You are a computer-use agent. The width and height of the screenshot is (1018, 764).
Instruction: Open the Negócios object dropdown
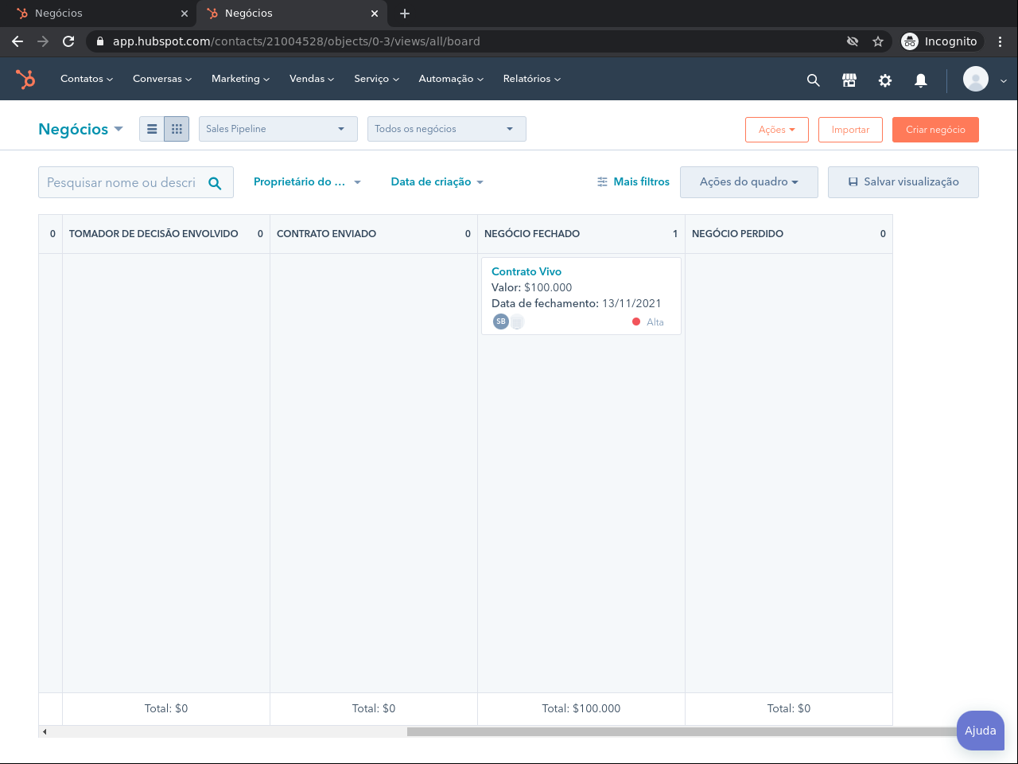[x=80, y=129]
